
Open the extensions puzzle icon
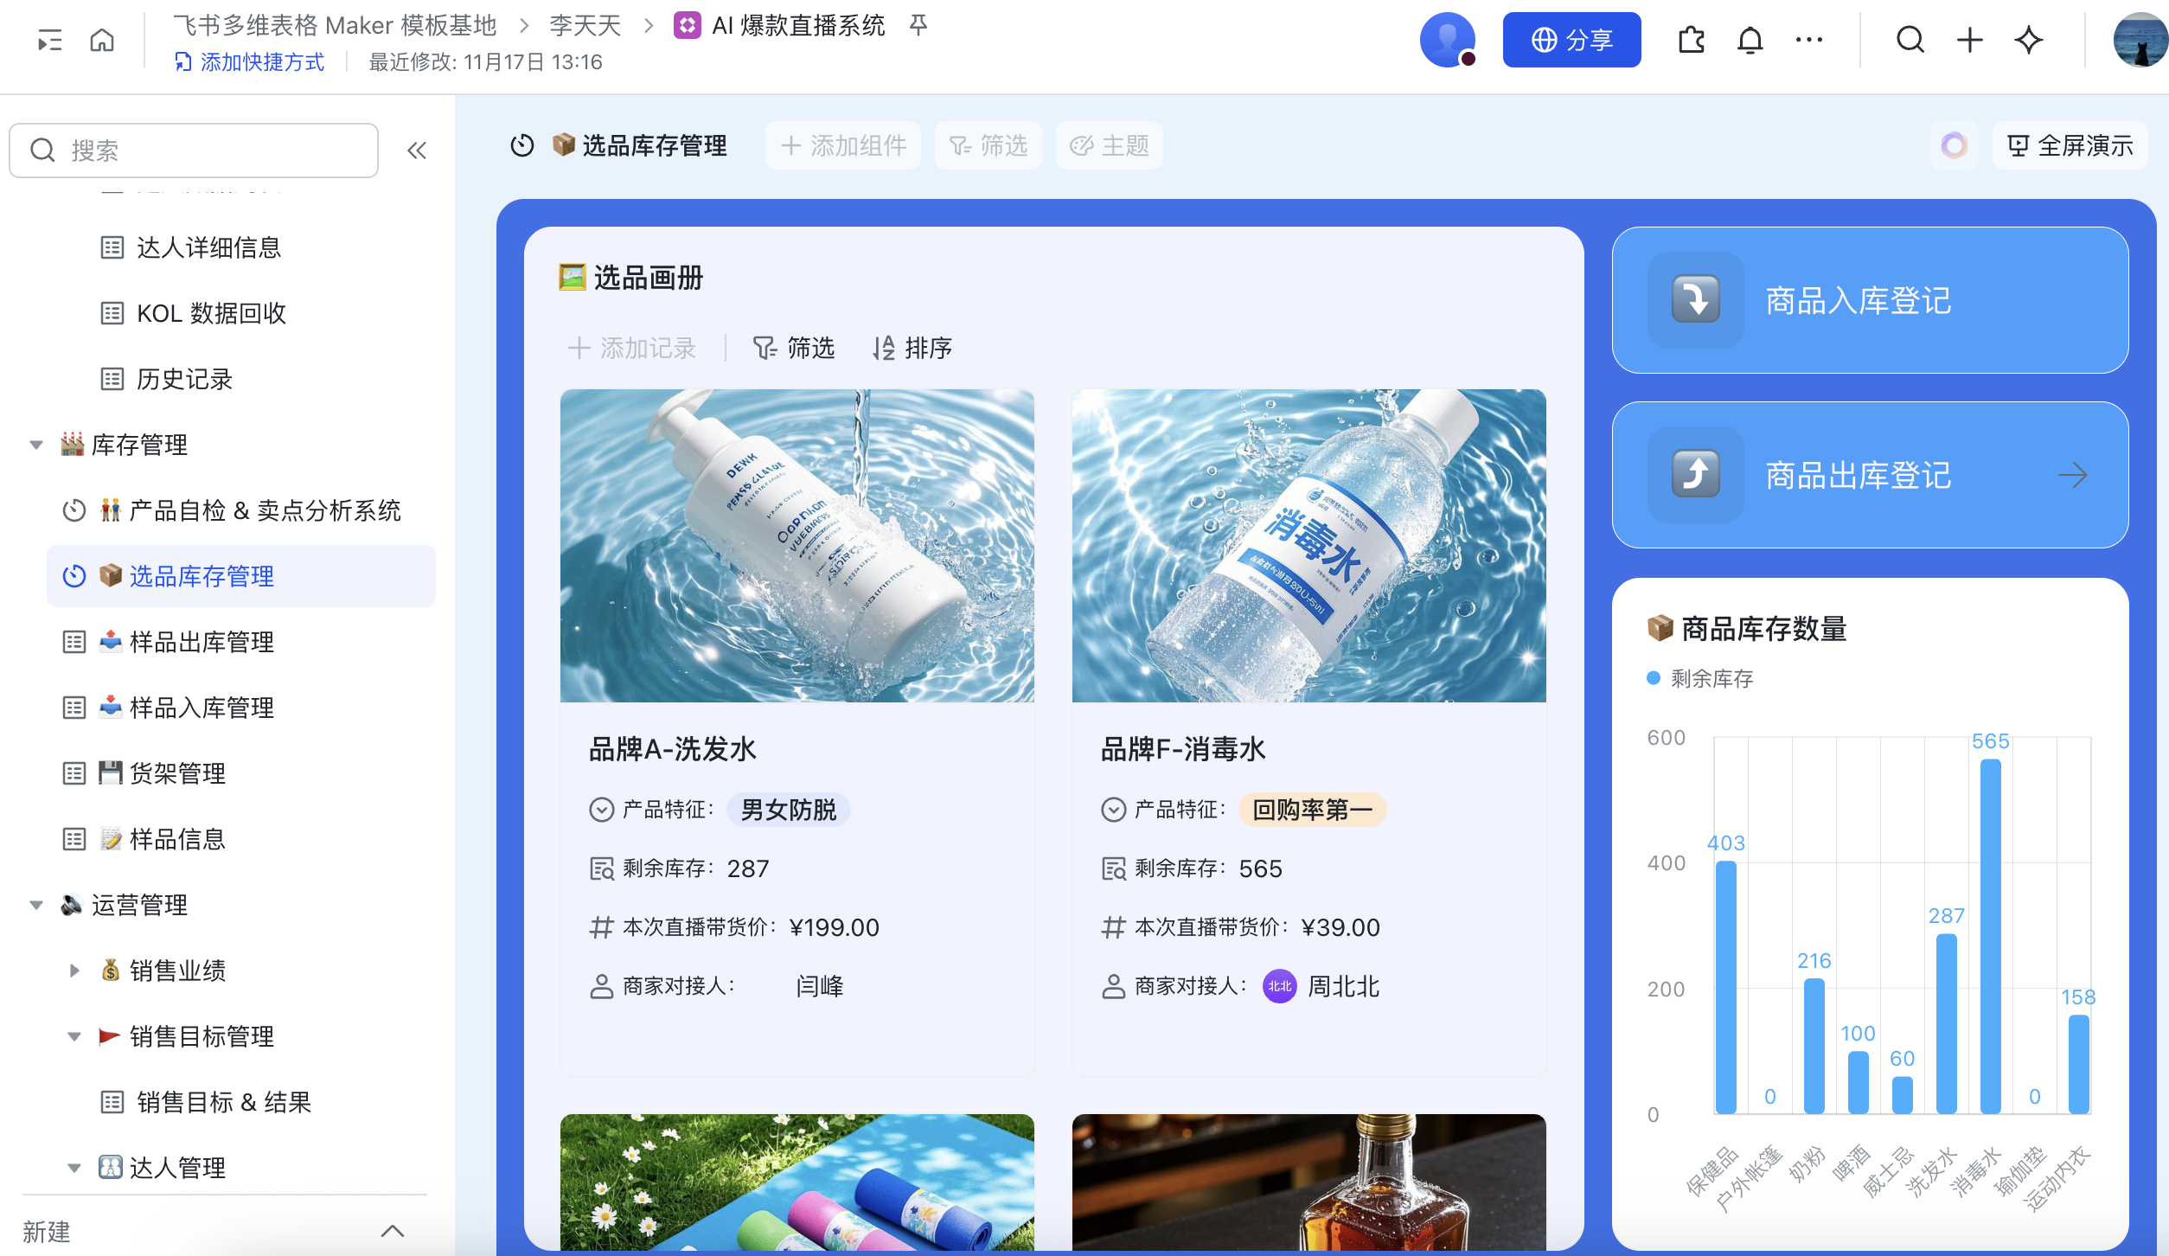click(1691, 40)
